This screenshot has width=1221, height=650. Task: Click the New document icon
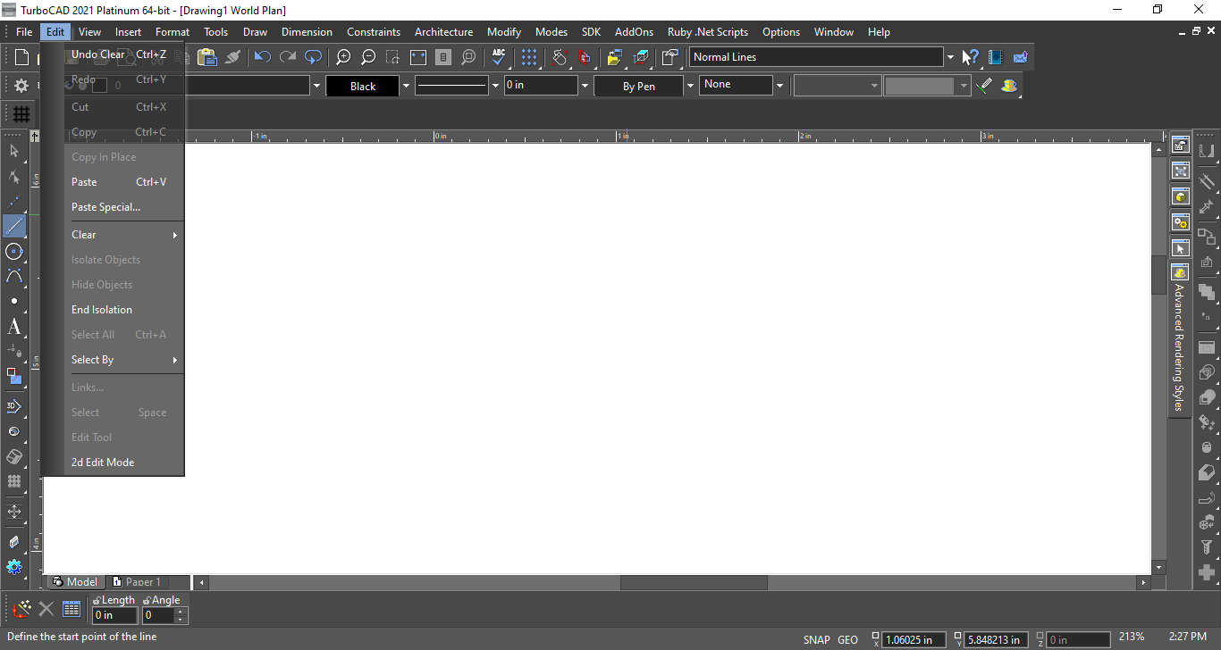click(x=22, y=57)
